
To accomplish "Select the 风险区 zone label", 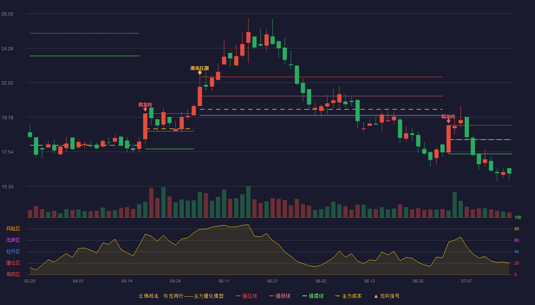I will pos(13,229).
